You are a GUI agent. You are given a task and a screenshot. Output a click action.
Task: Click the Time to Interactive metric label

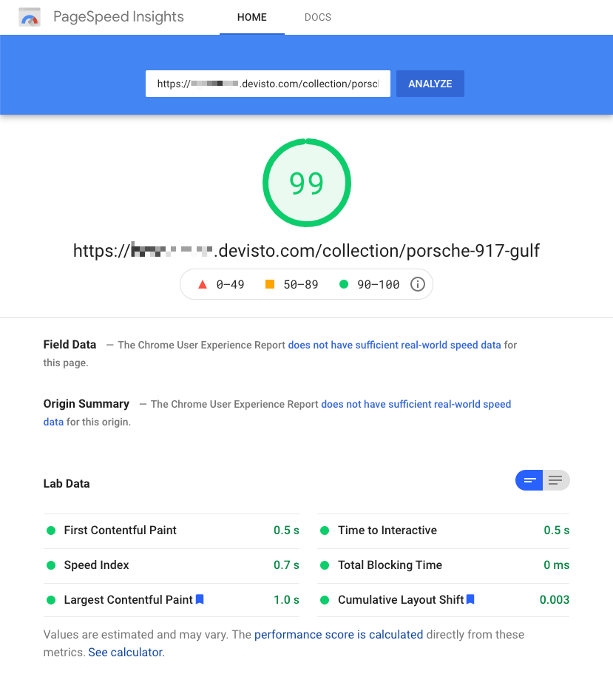tap(387, 531)
